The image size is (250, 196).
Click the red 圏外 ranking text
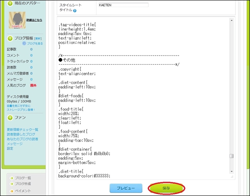pyautogui.click(x=33, y=86)
